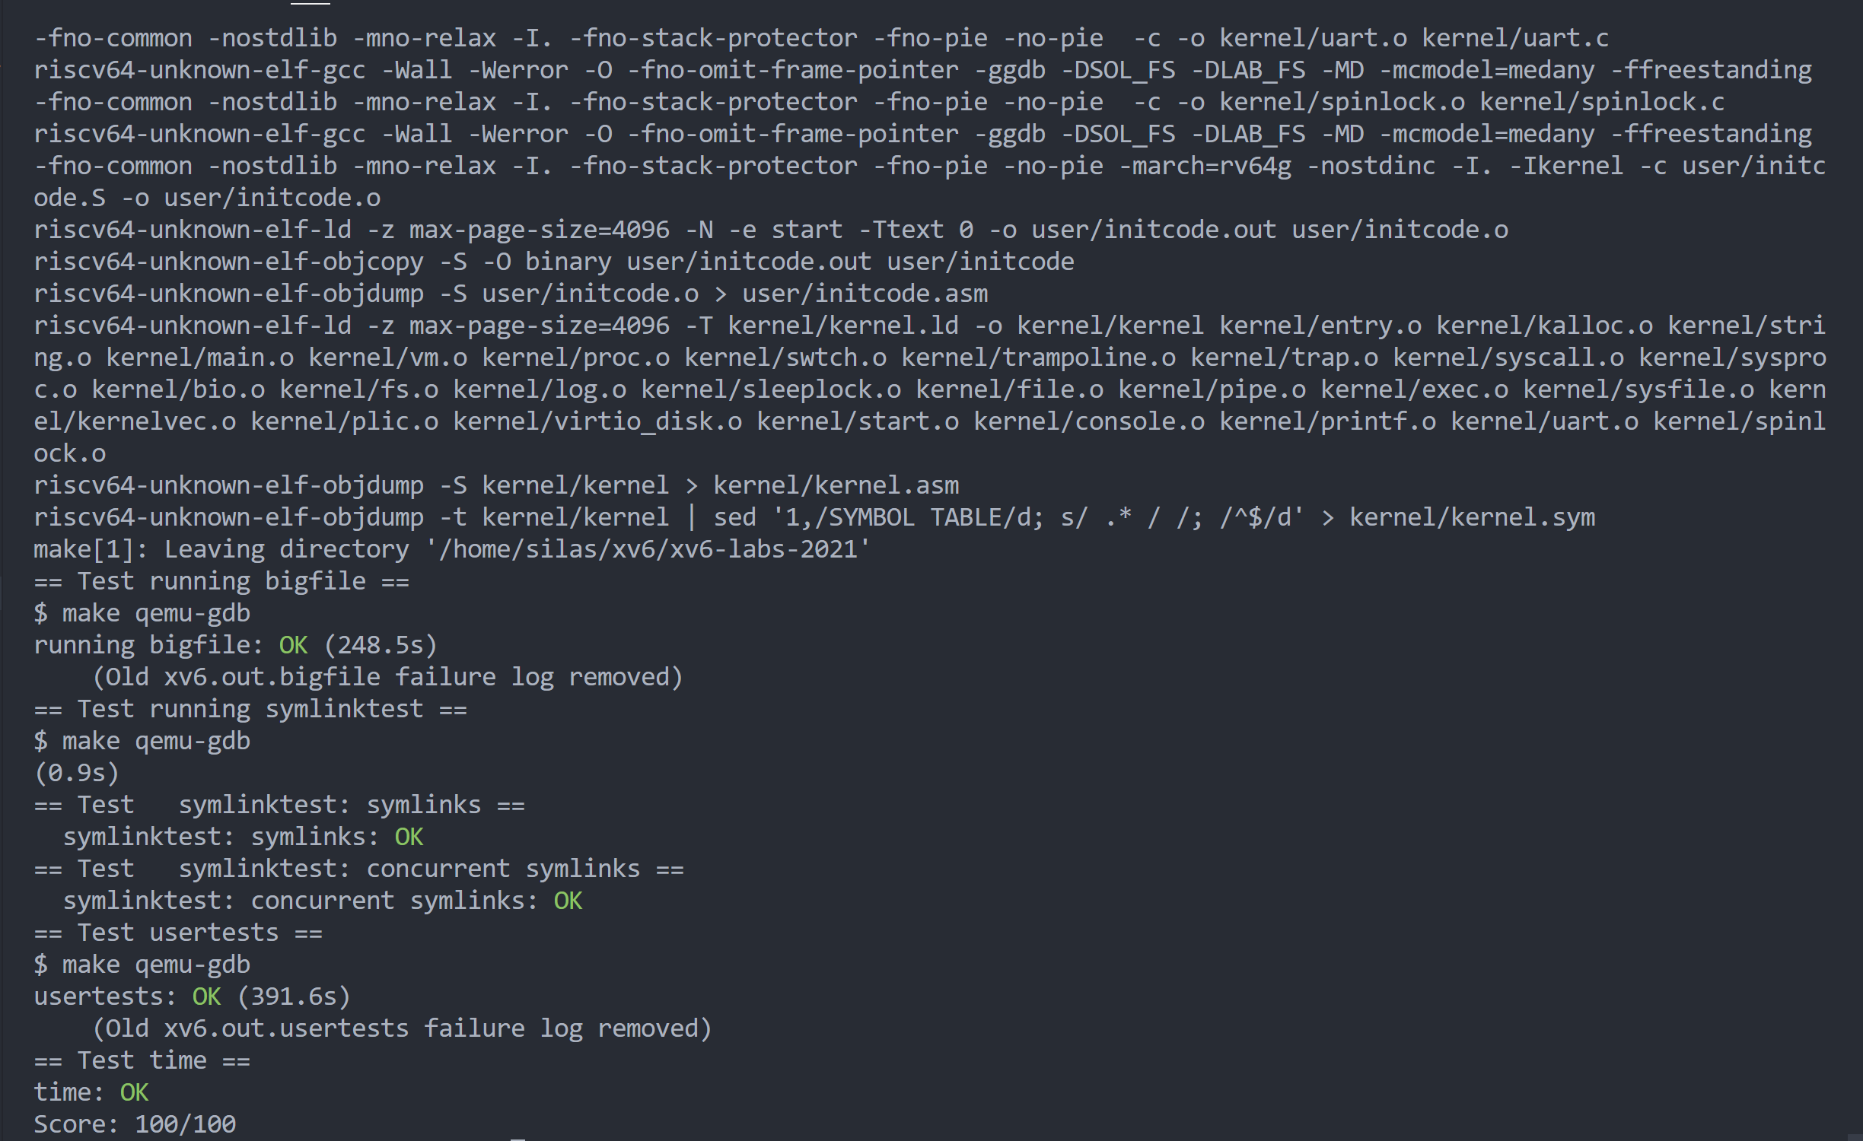
Task: Click the == Test time == header
Action: click(x=142, y=1060)
